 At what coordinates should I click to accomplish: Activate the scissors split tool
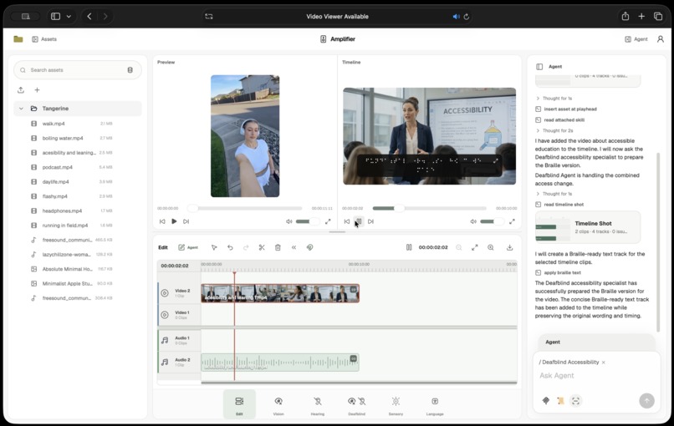click(262, 247)
